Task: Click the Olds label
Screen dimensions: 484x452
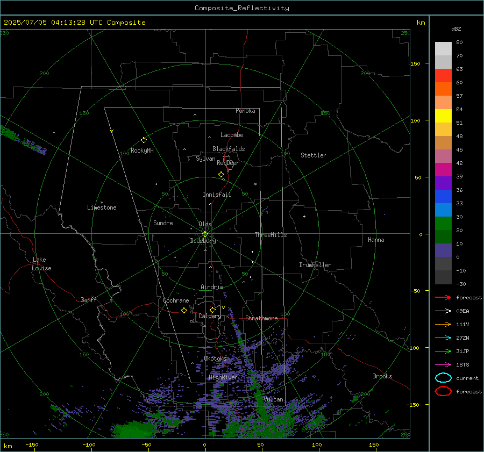Action: point(205,224)
